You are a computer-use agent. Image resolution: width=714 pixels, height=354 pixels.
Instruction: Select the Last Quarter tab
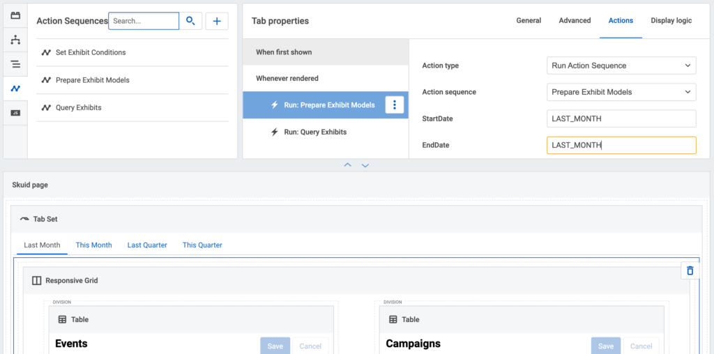[x=147, y=245]
